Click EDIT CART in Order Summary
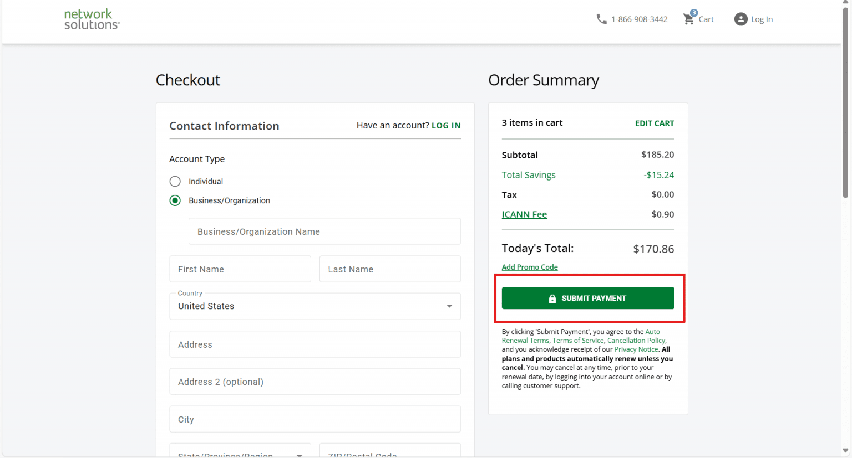 click(655, 123)
